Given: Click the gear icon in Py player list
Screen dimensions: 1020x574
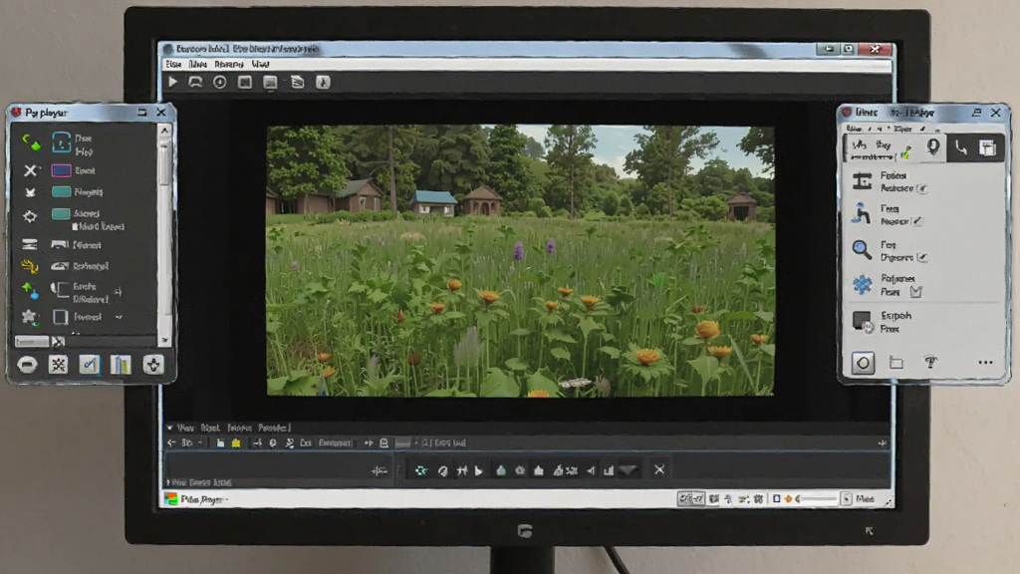Looking at the screenshot, I should tap(30, 216).
